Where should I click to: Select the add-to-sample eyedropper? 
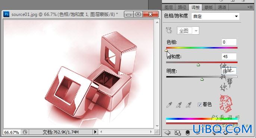pos(179,105)
